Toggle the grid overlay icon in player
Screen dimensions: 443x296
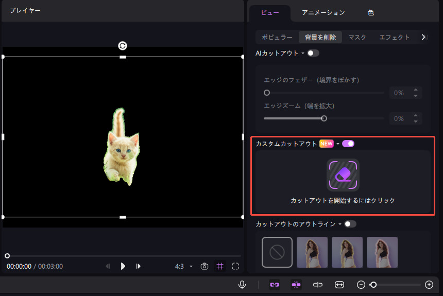(220, 266)
